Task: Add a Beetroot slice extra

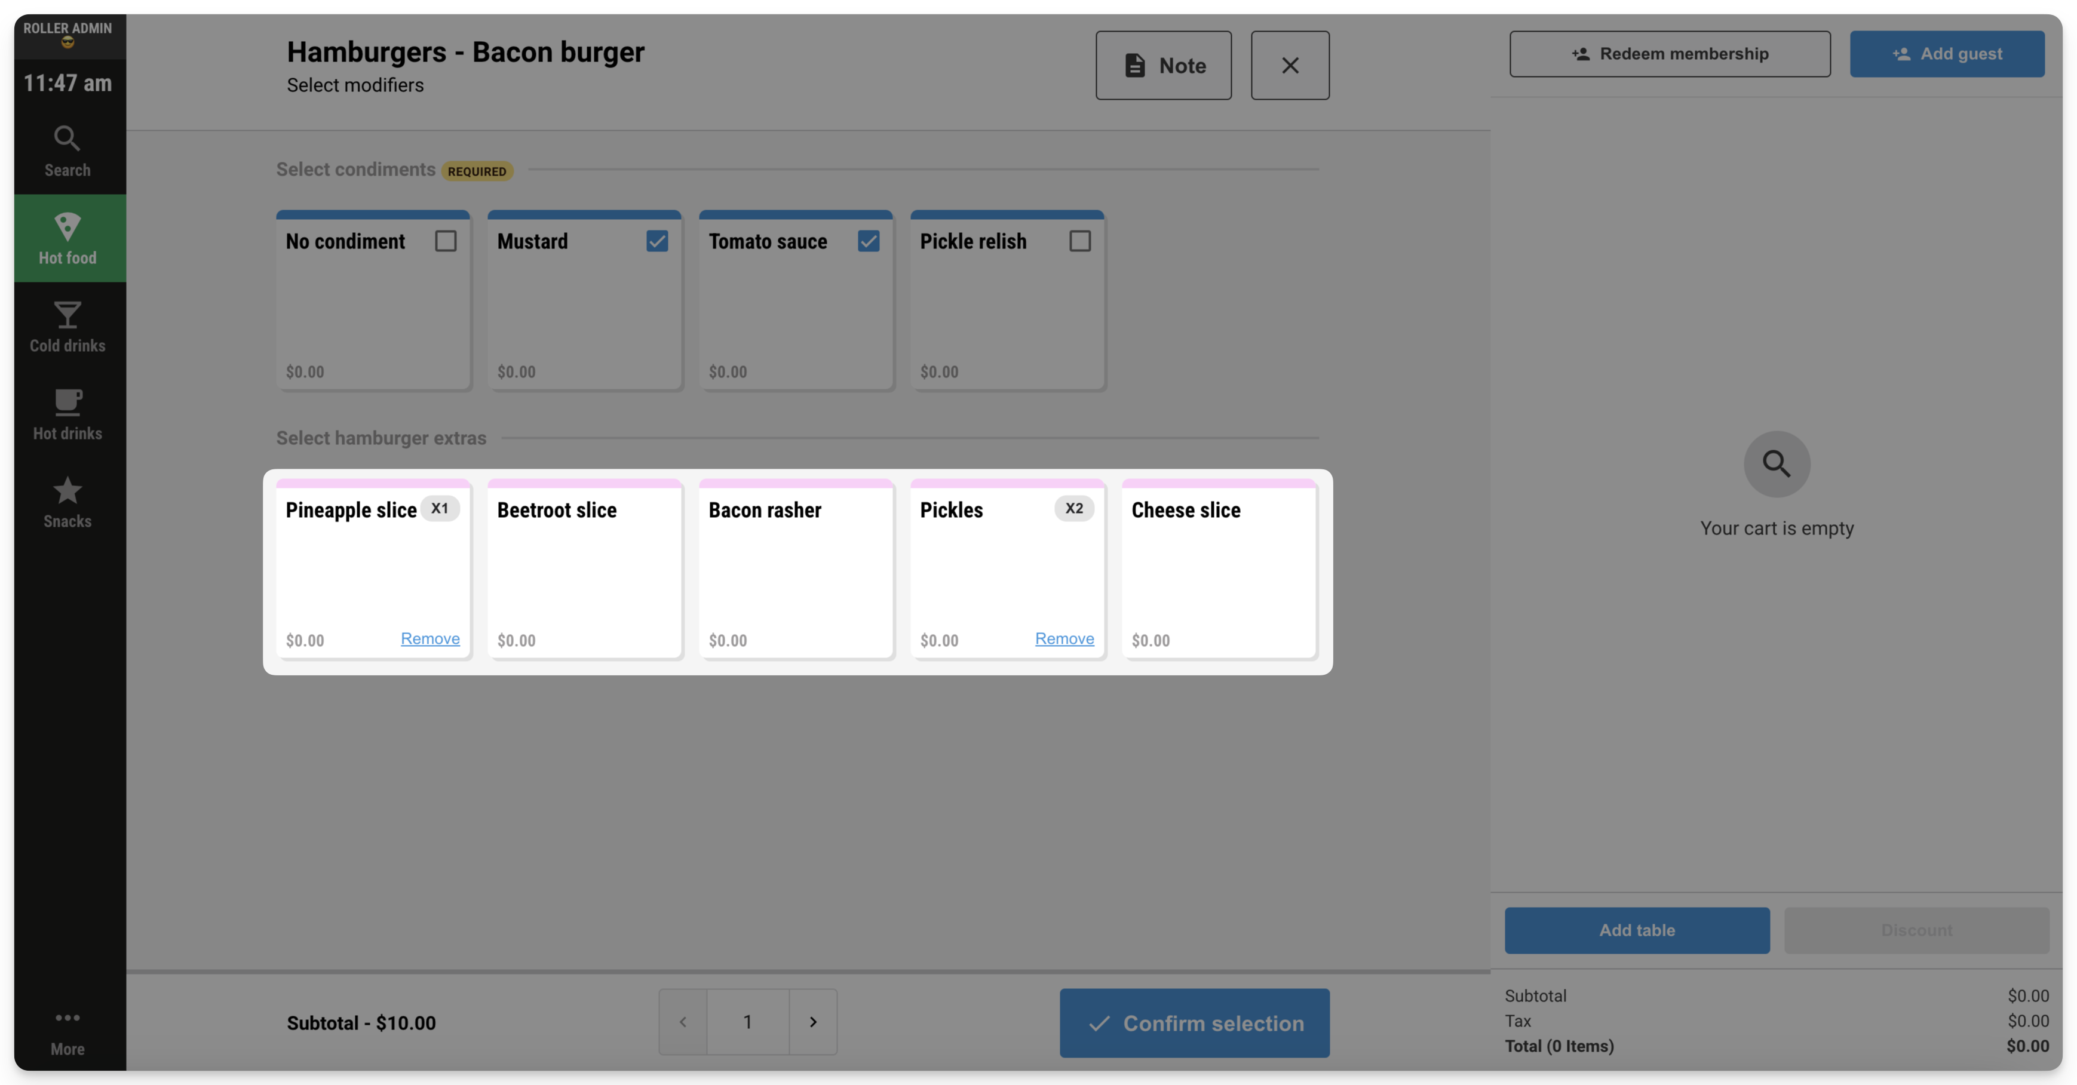Action: pos(585,569)
